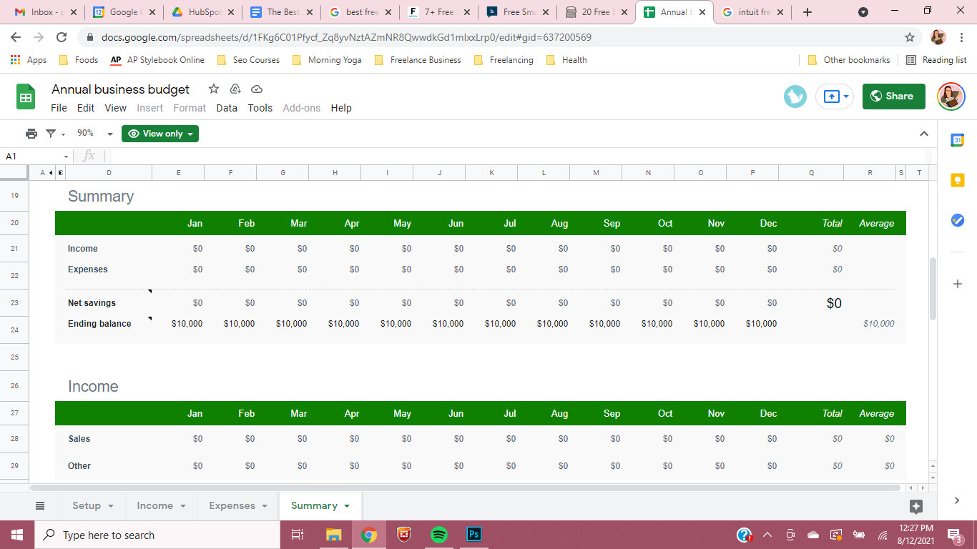Open the Windows notification center
Screen dimensions: 977x549
coord(954,535)
